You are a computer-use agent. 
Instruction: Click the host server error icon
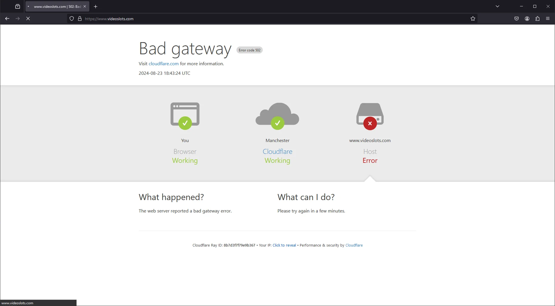(370, 116)
